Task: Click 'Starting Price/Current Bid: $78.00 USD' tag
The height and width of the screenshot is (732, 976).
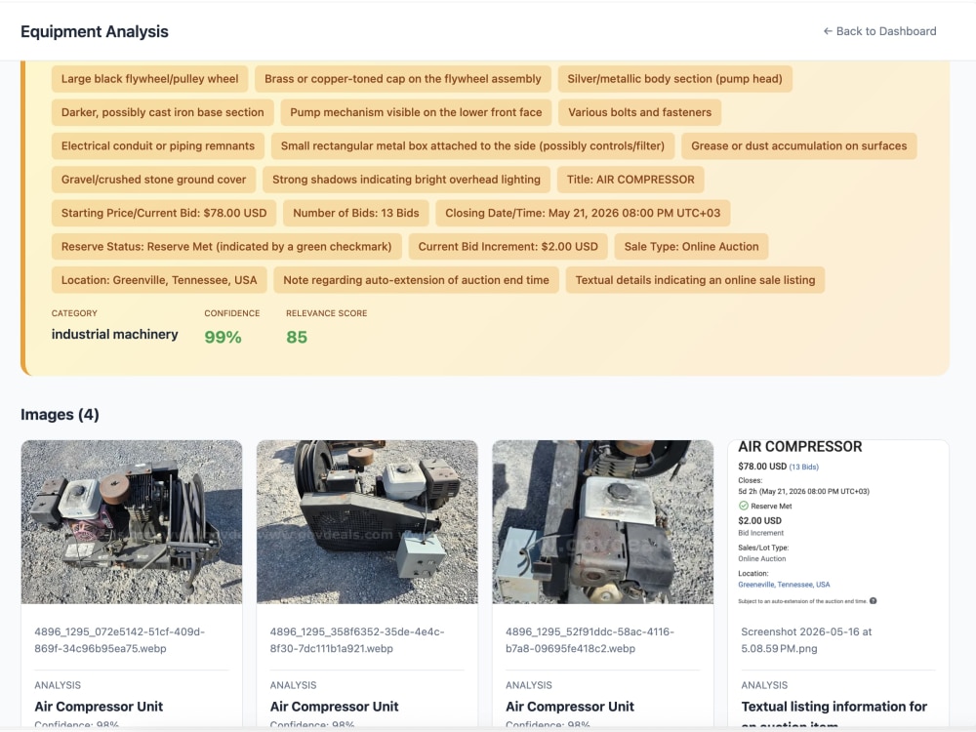Action: click(164, 214)
